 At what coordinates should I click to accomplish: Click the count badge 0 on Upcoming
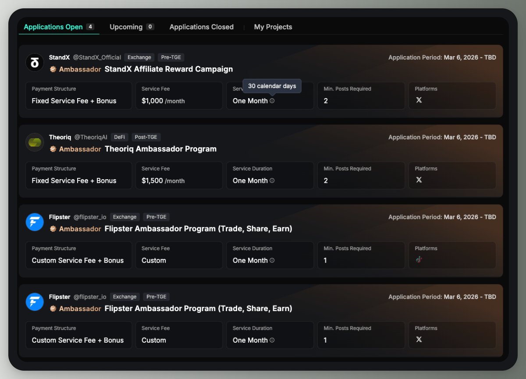pos(150,27)
